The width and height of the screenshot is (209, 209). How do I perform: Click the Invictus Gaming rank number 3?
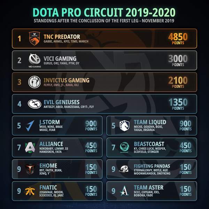[x=19, y=82]
